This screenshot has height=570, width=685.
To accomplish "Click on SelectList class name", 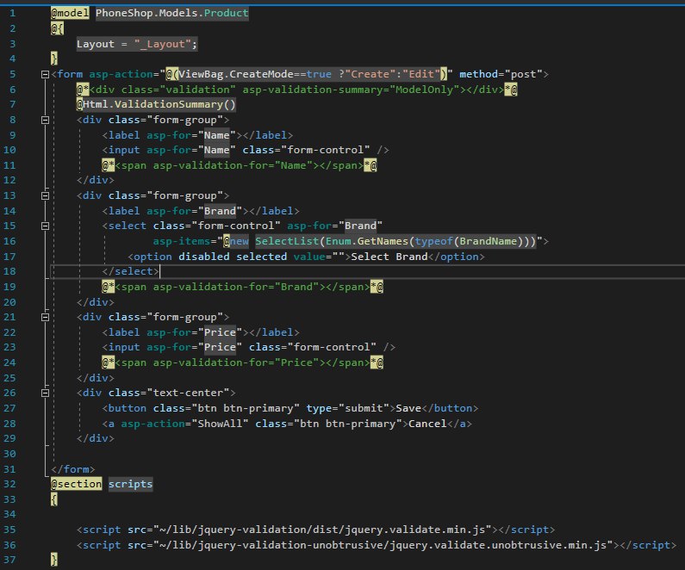I will (x=287, y=241).
